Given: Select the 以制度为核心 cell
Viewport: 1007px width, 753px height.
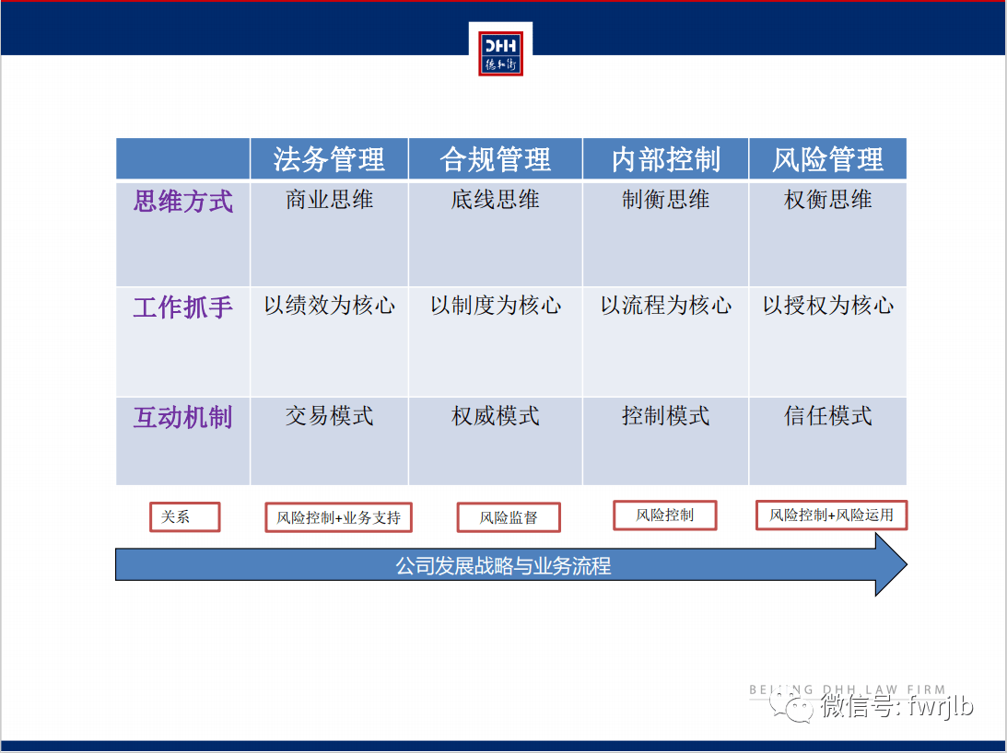Looking at the screenshot, I should [495, 342].
